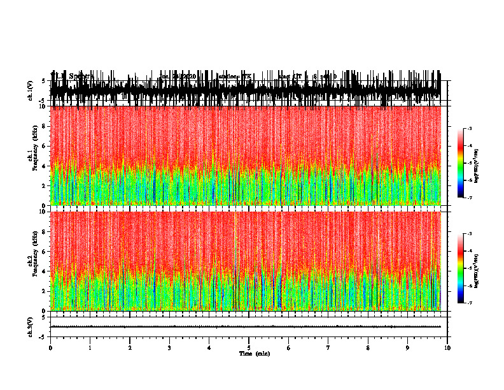
Task: Click the '6' kHz tick of ch.2 spectrogram
Action: tap(44, 252)
